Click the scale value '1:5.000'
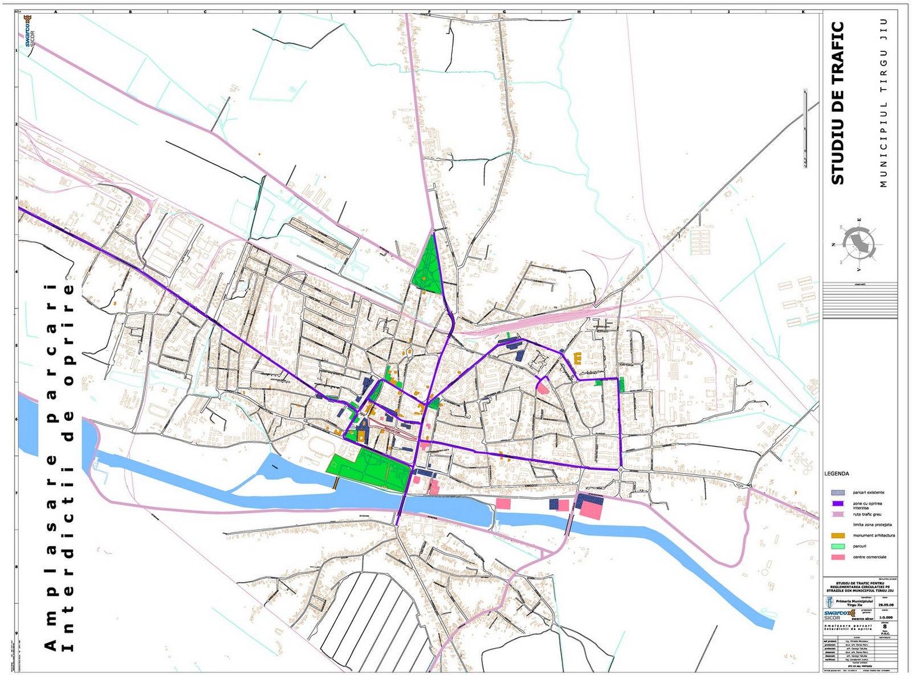The image size is (912, 675). [x=886, y=617]
